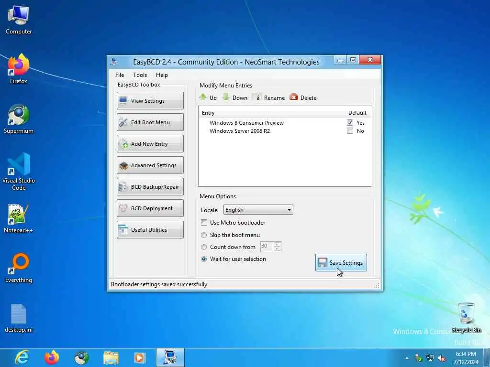
Task: Click the window resize grip in status bar
Action: point(377,285)
